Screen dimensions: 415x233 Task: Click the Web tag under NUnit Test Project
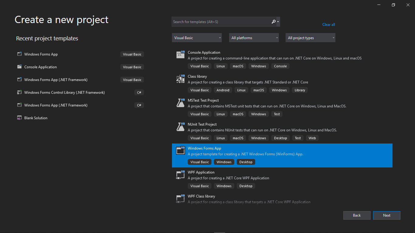click(312, 138)
